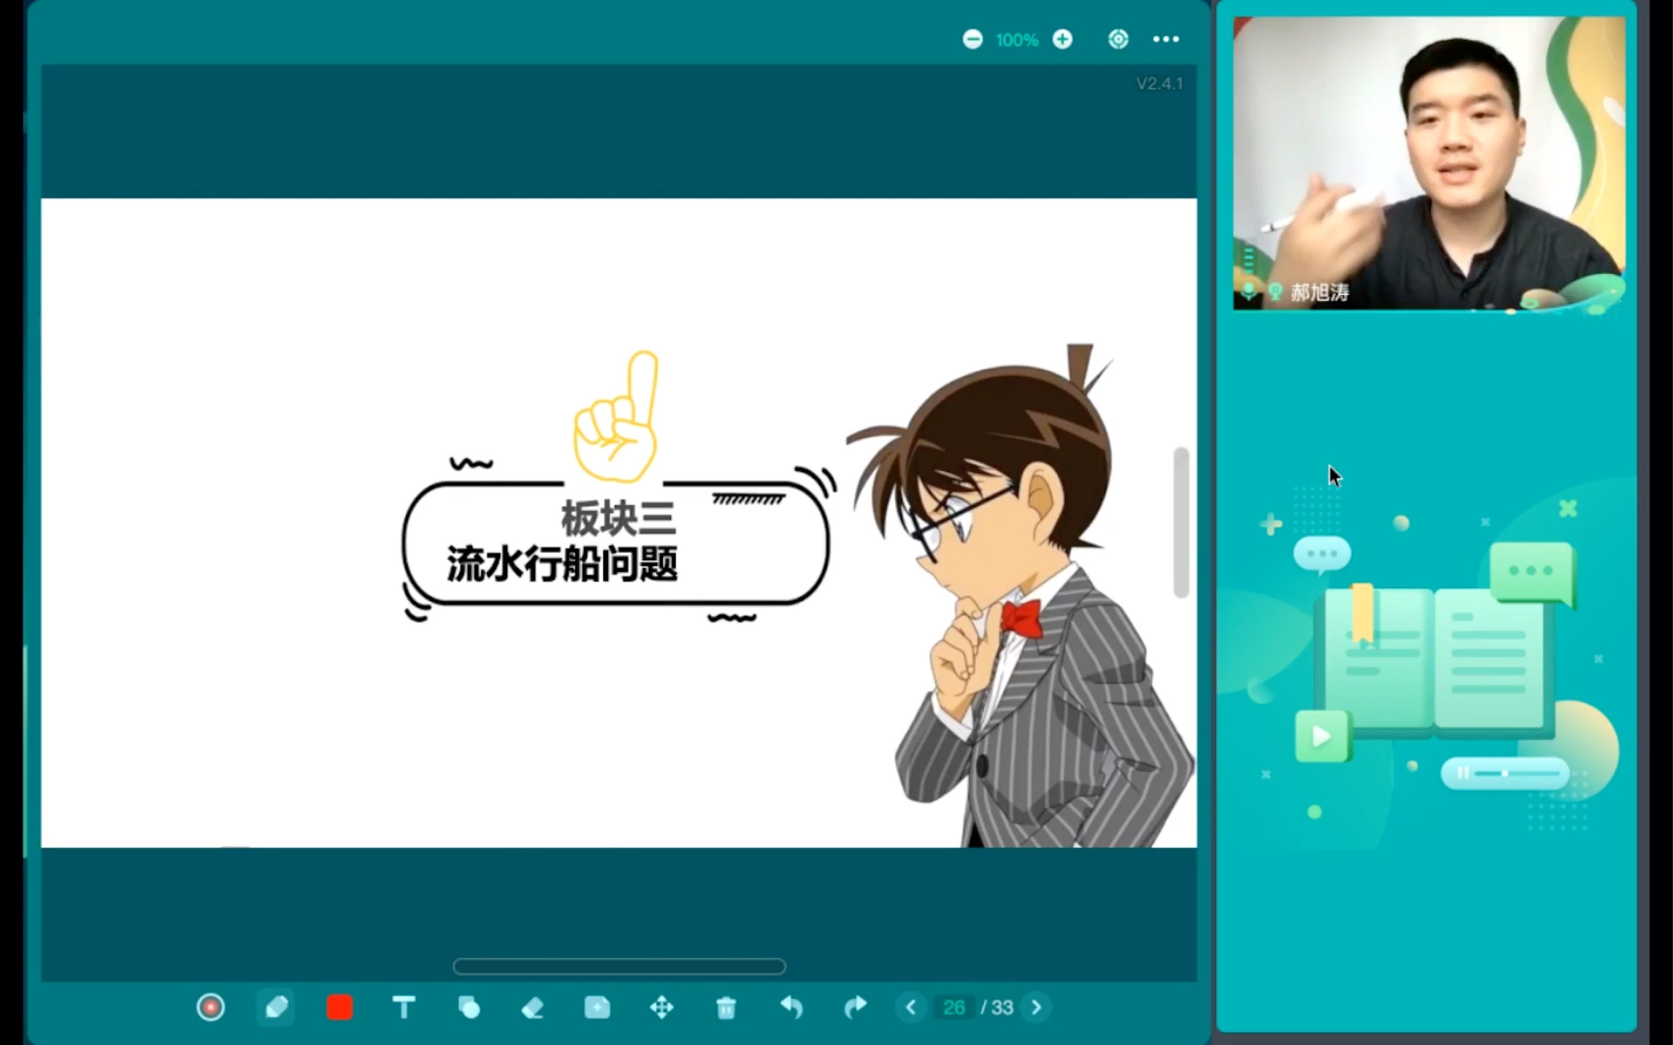
Task: Click the teacher's video thumbnail
Action: (x=1429, y=163)
